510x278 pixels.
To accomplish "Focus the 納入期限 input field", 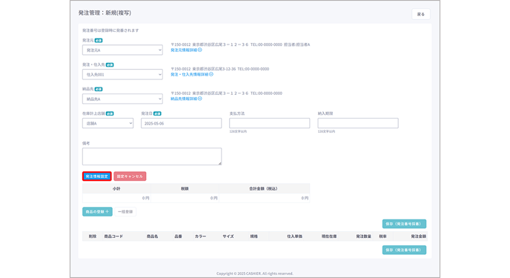I will [x=358, y=123].
